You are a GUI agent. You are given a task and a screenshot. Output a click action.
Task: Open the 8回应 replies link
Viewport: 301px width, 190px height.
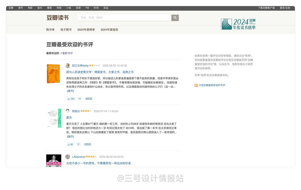click(89, 99)
